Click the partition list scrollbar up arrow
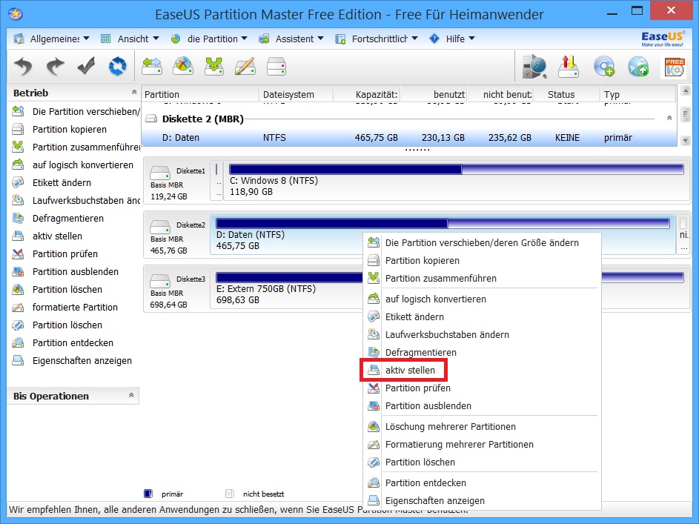This screenshot has height=524, width=699. [x=686, y=92]
